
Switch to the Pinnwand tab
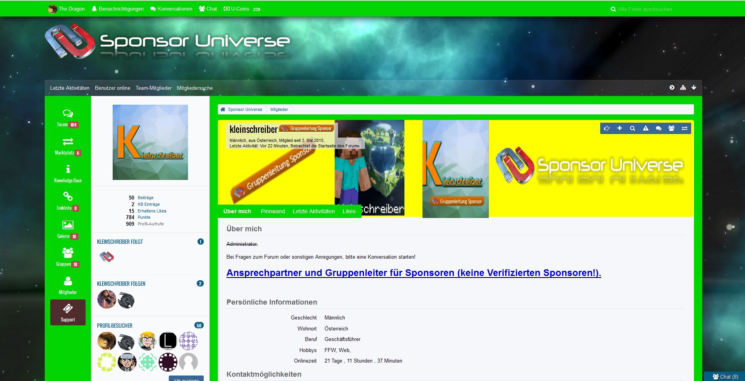point(273,211)
